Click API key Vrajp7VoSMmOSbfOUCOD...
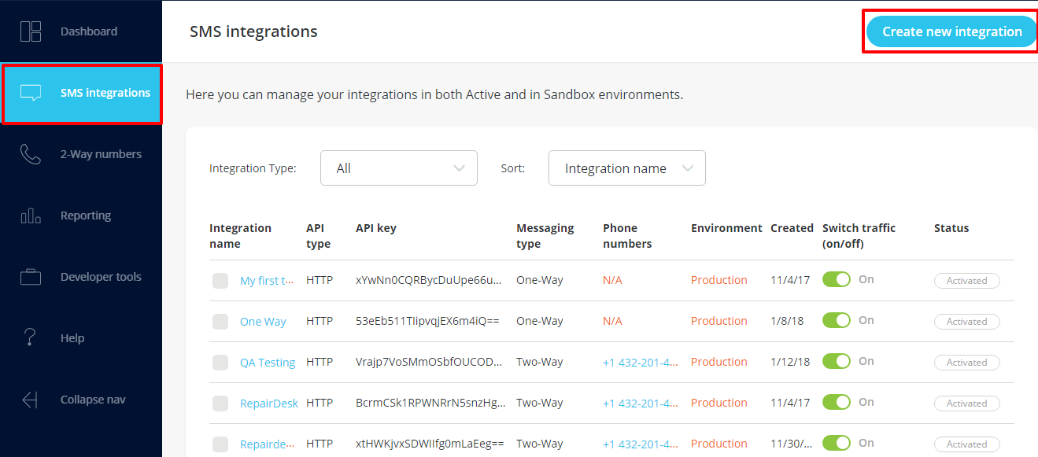 pos(429,362)
